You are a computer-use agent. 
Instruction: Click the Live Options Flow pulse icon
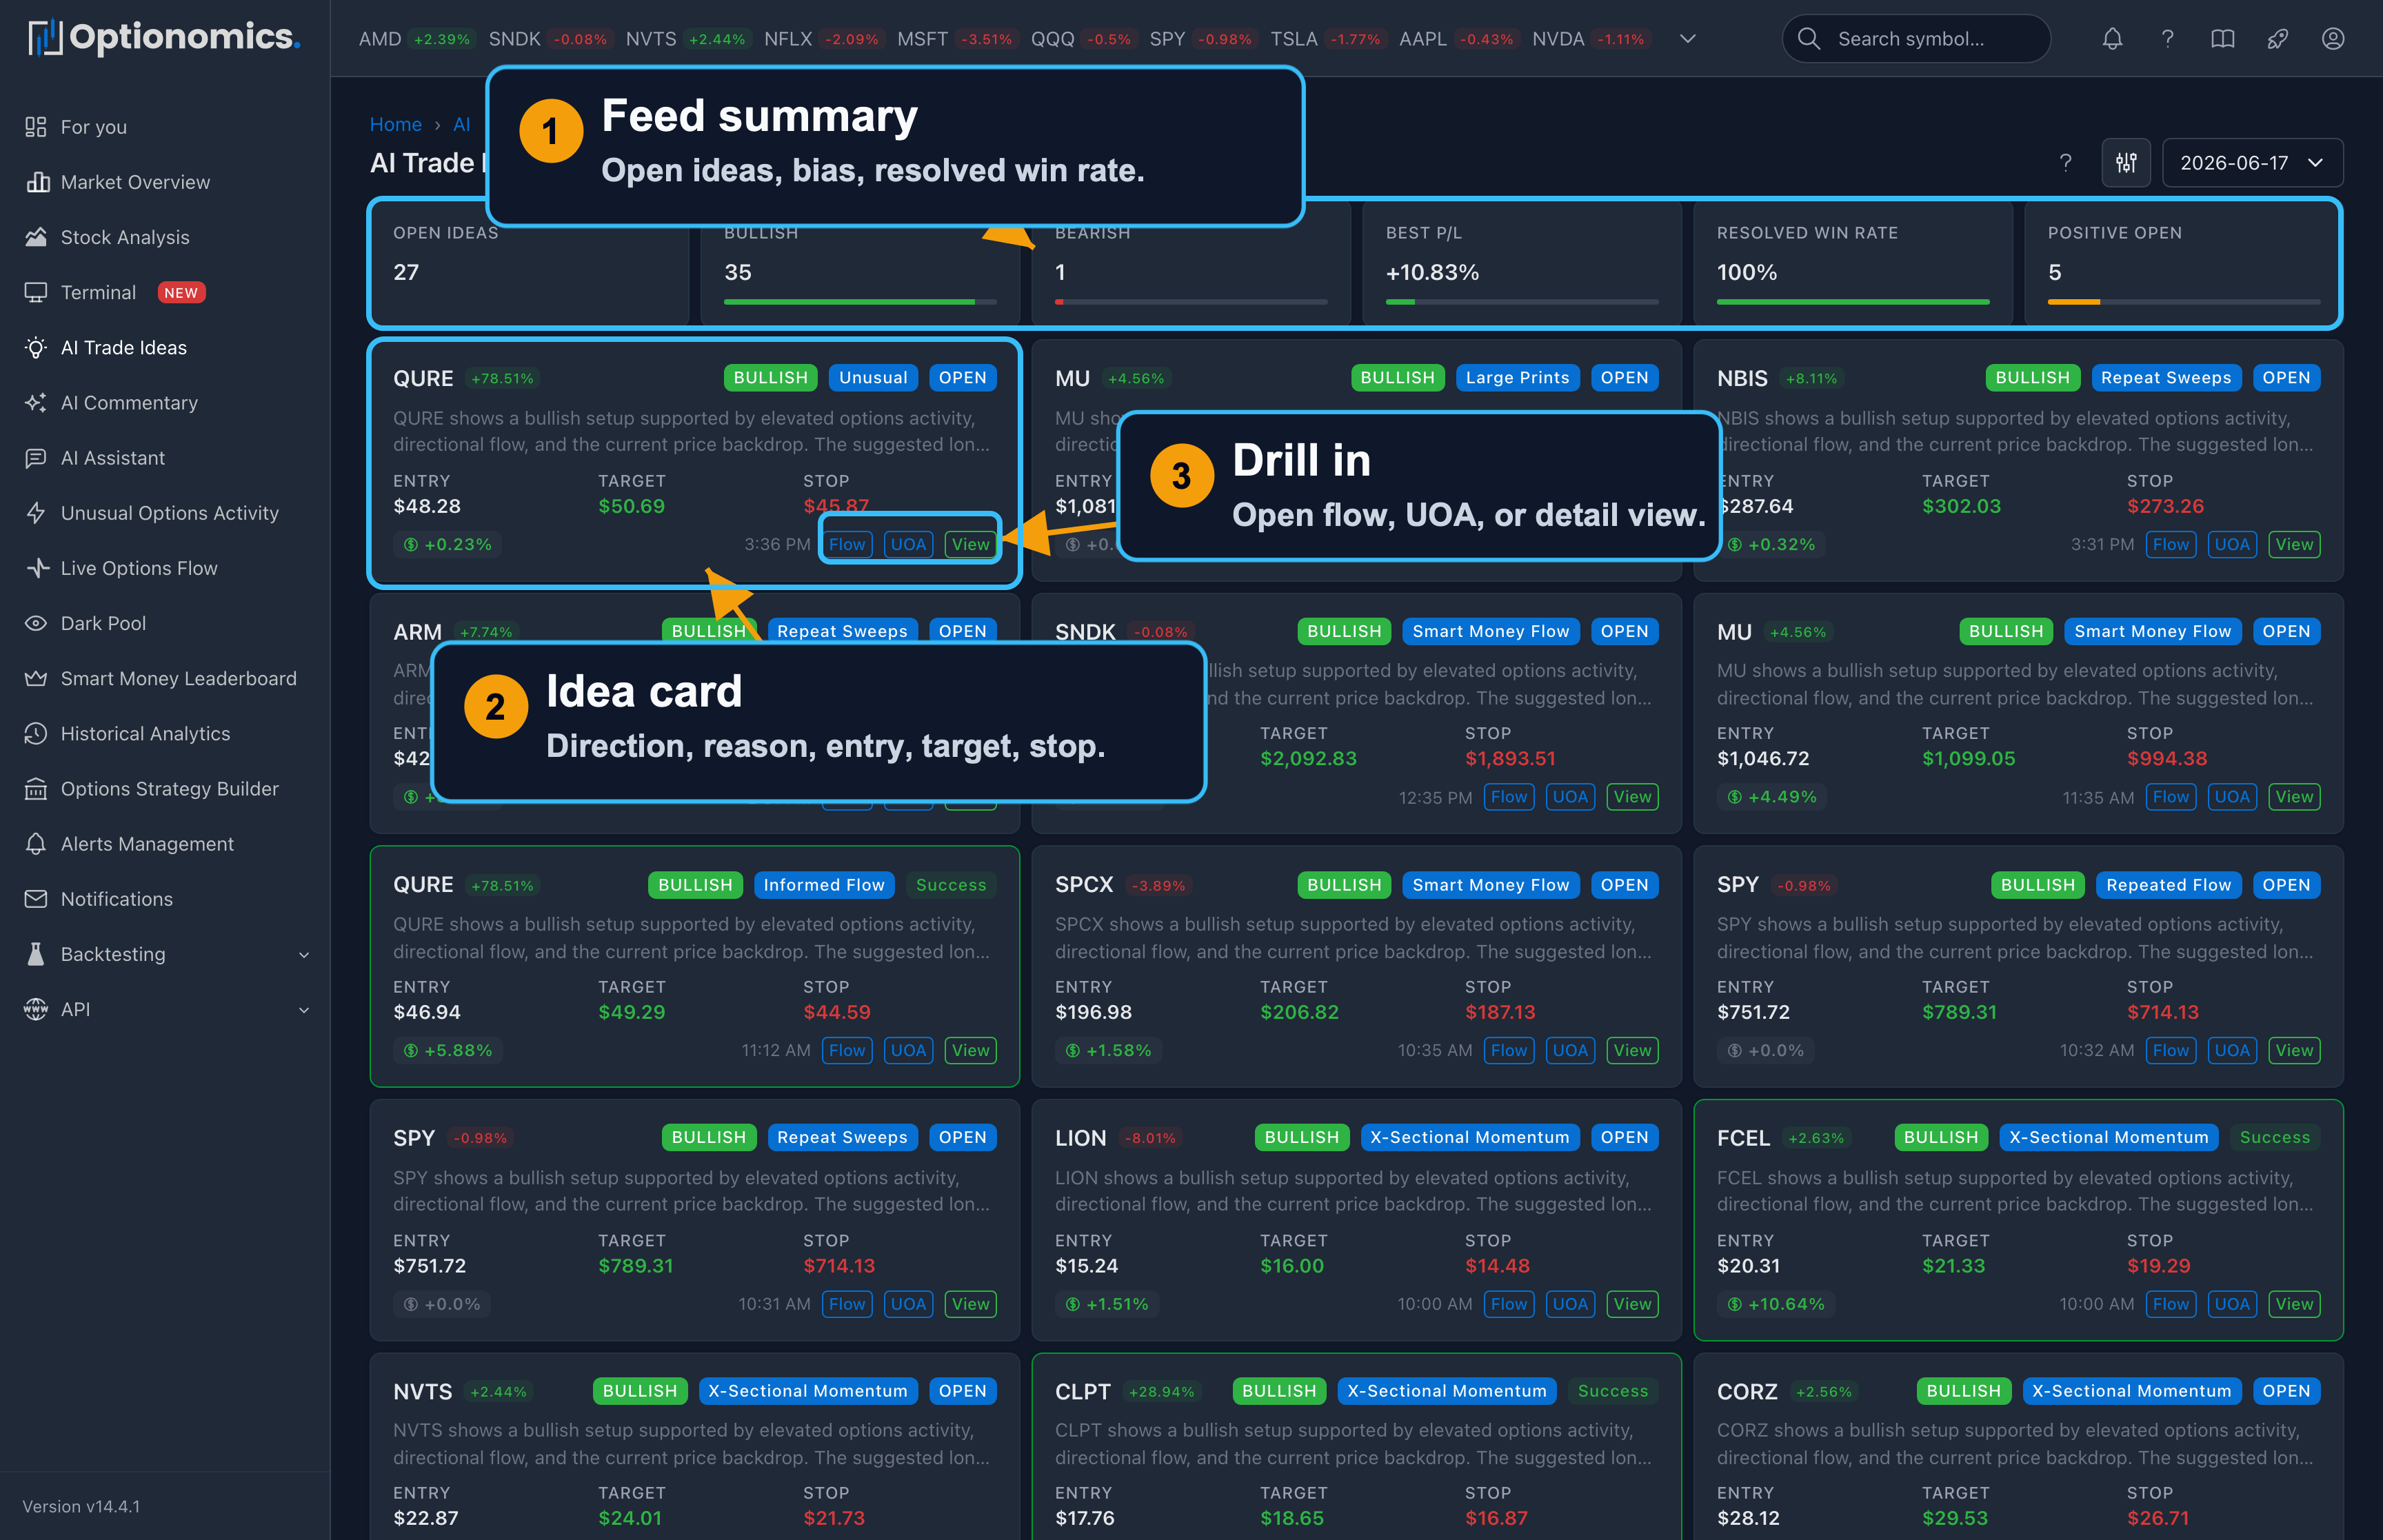37,567
